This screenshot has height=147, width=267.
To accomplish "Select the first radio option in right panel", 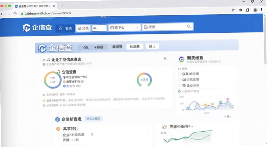I will (x=179, y=74).
